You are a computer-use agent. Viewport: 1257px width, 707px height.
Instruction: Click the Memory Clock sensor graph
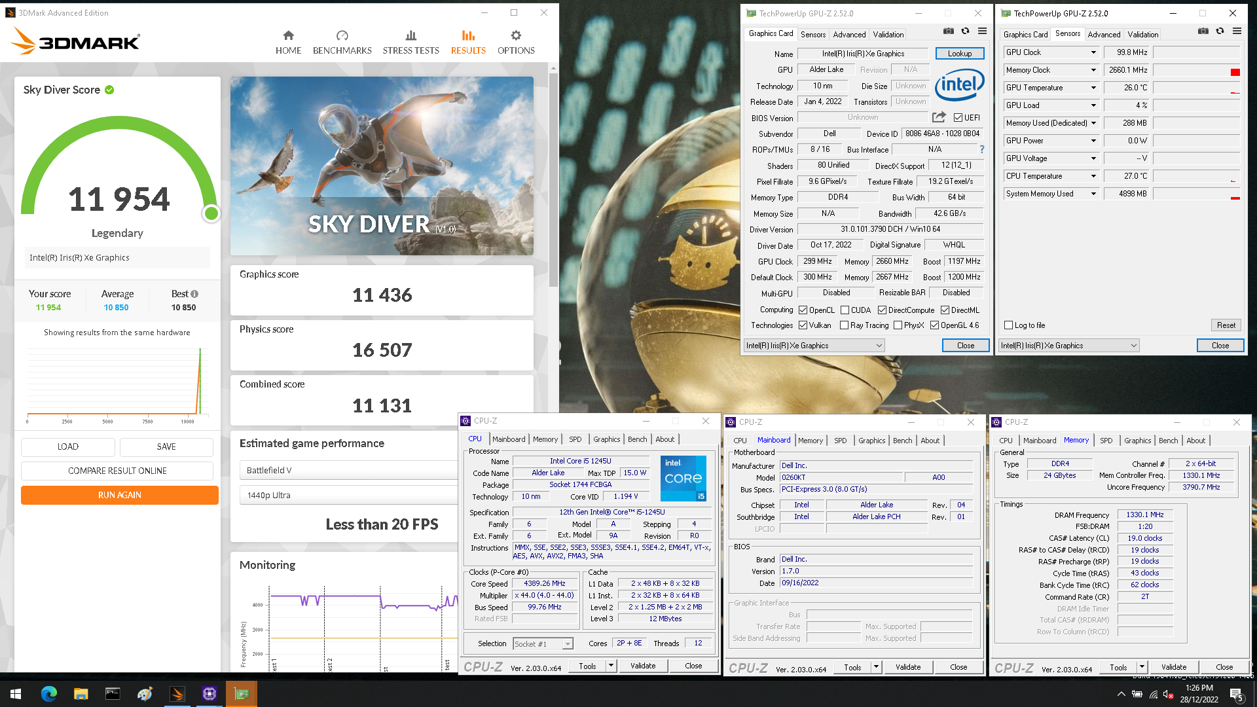[1197, 70]
